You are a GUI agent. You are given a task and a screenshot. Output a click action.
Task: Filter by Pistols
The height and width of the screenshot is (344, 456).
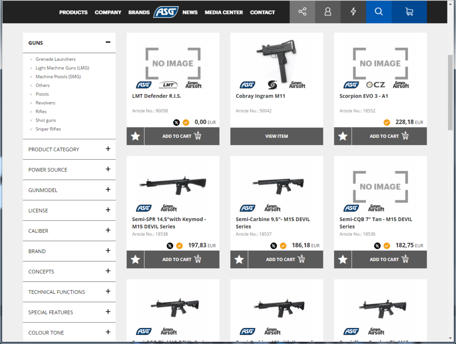click(x=42, y=94)
